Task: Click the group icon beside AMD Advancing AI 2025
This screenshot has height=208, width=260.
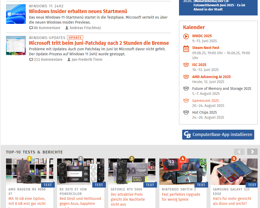Action: (x=186, y=76)
